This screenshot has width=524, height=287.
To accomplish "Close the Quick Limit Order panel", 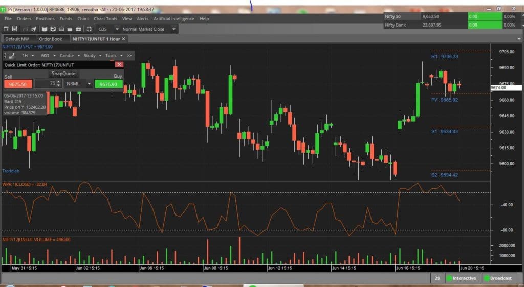I will click(119, 65).
